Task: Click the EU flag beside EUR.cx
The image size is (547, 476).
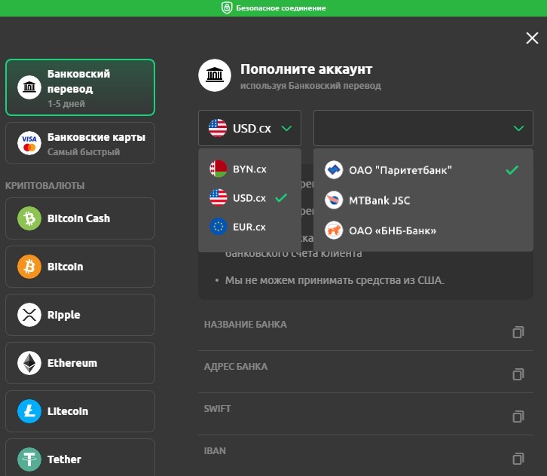Action: [x=218, y=227]
